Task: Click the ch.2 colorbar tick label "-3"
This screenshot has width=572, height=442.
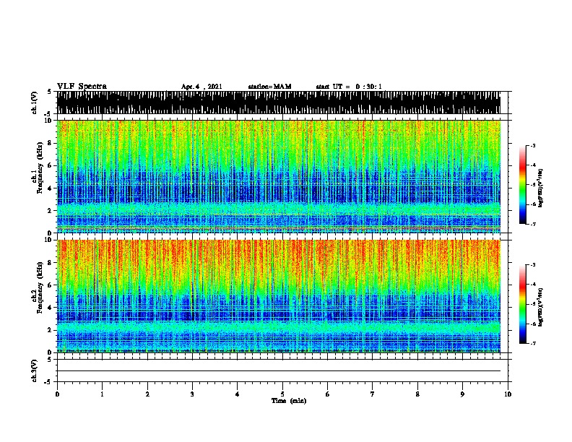Action: coord(533,265)
